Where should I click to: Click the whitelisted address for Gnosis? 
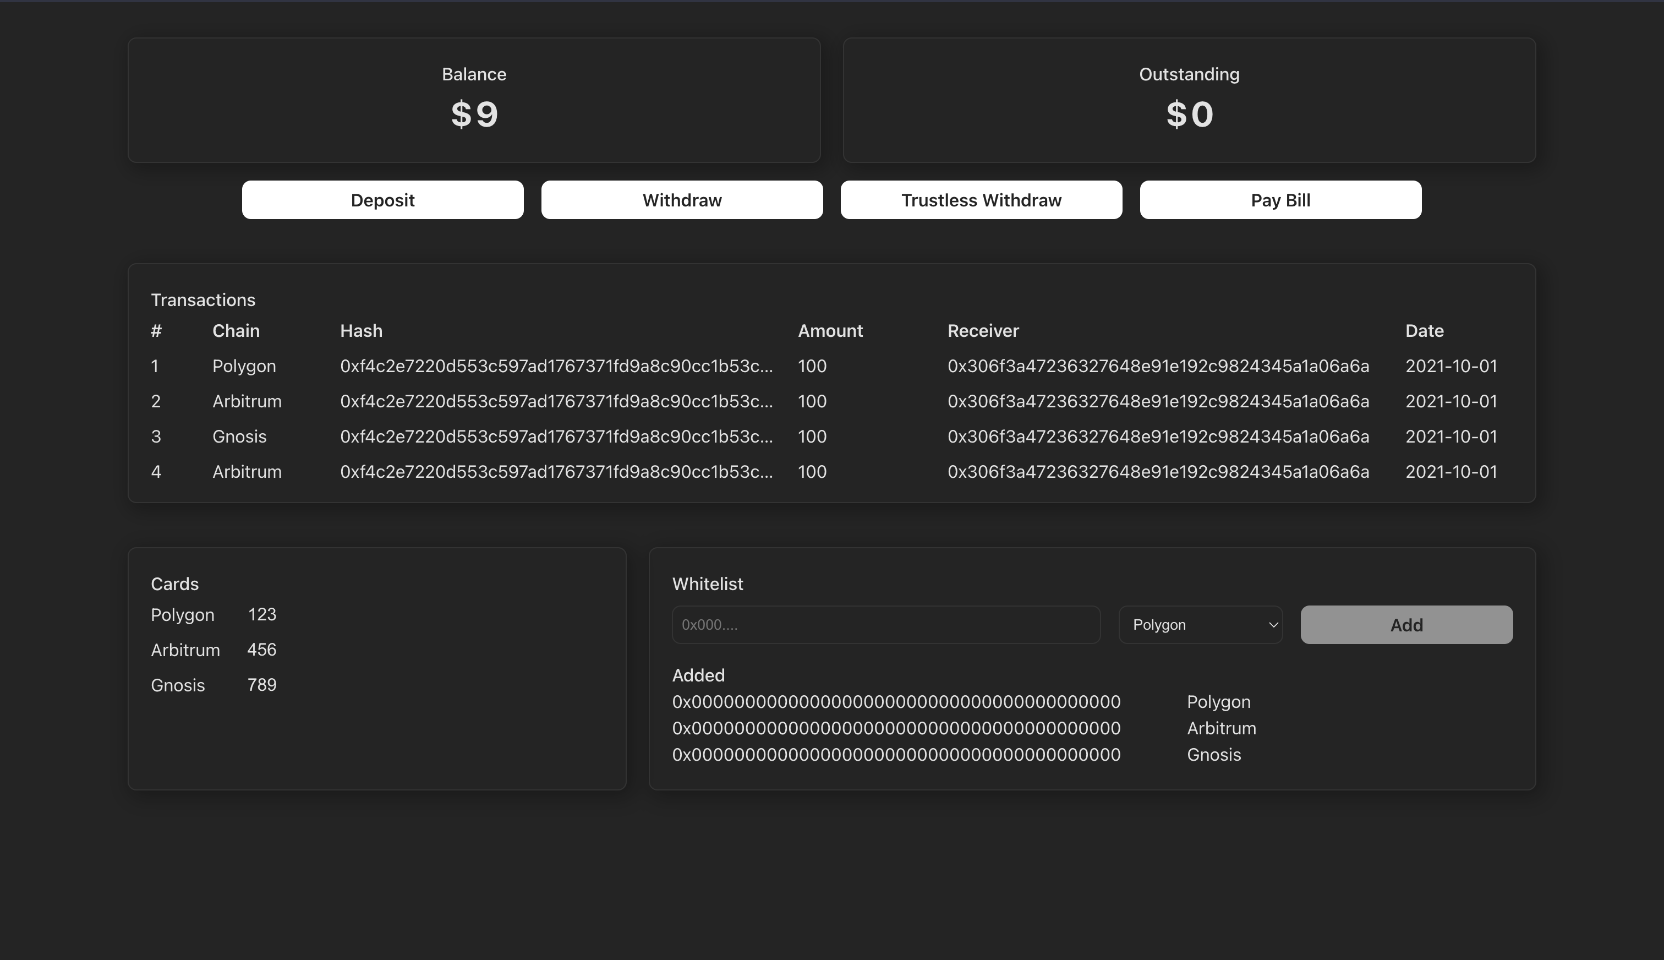click(x=896, y=754)
